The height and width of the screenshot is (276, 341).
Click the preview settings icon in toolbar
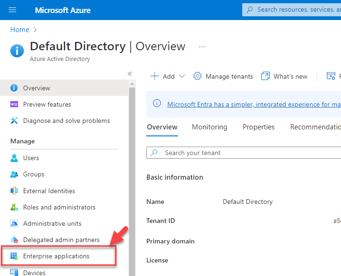point(331,76)
